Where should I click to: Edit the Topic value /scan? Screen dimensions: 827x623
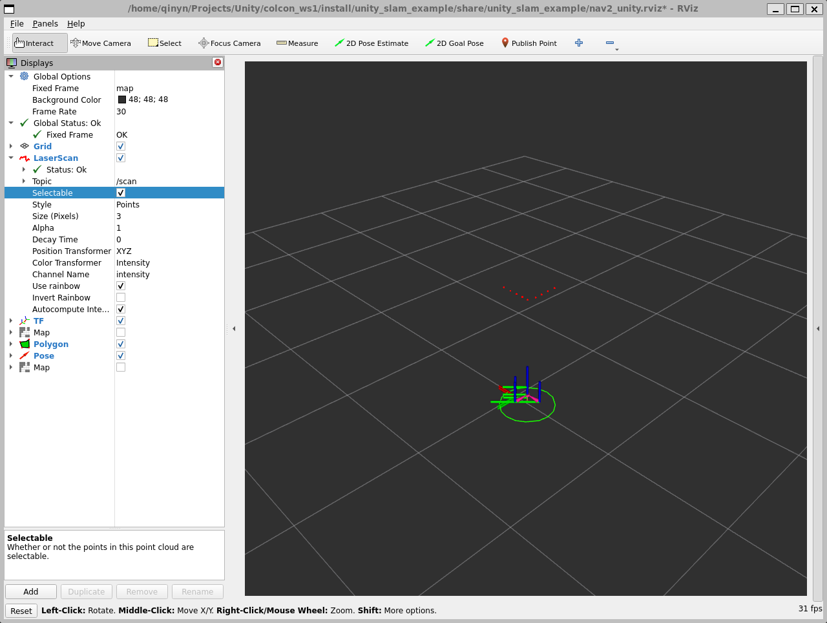[x=127, y=181]
